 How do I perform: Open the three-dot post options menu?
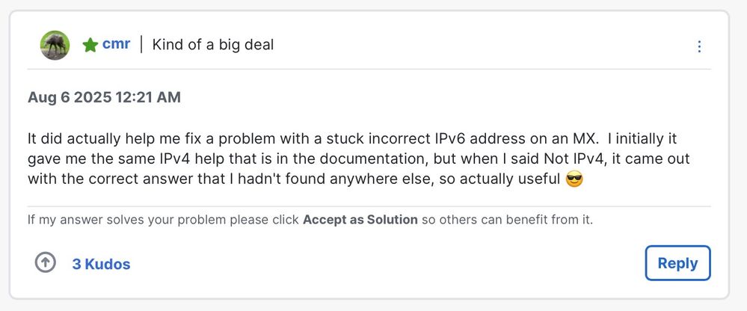[x=699, y=46]
